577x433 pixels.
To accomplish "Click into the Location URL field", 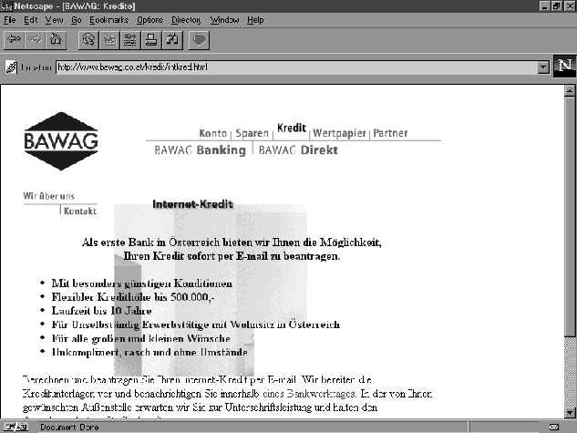I will pos(296,67).
